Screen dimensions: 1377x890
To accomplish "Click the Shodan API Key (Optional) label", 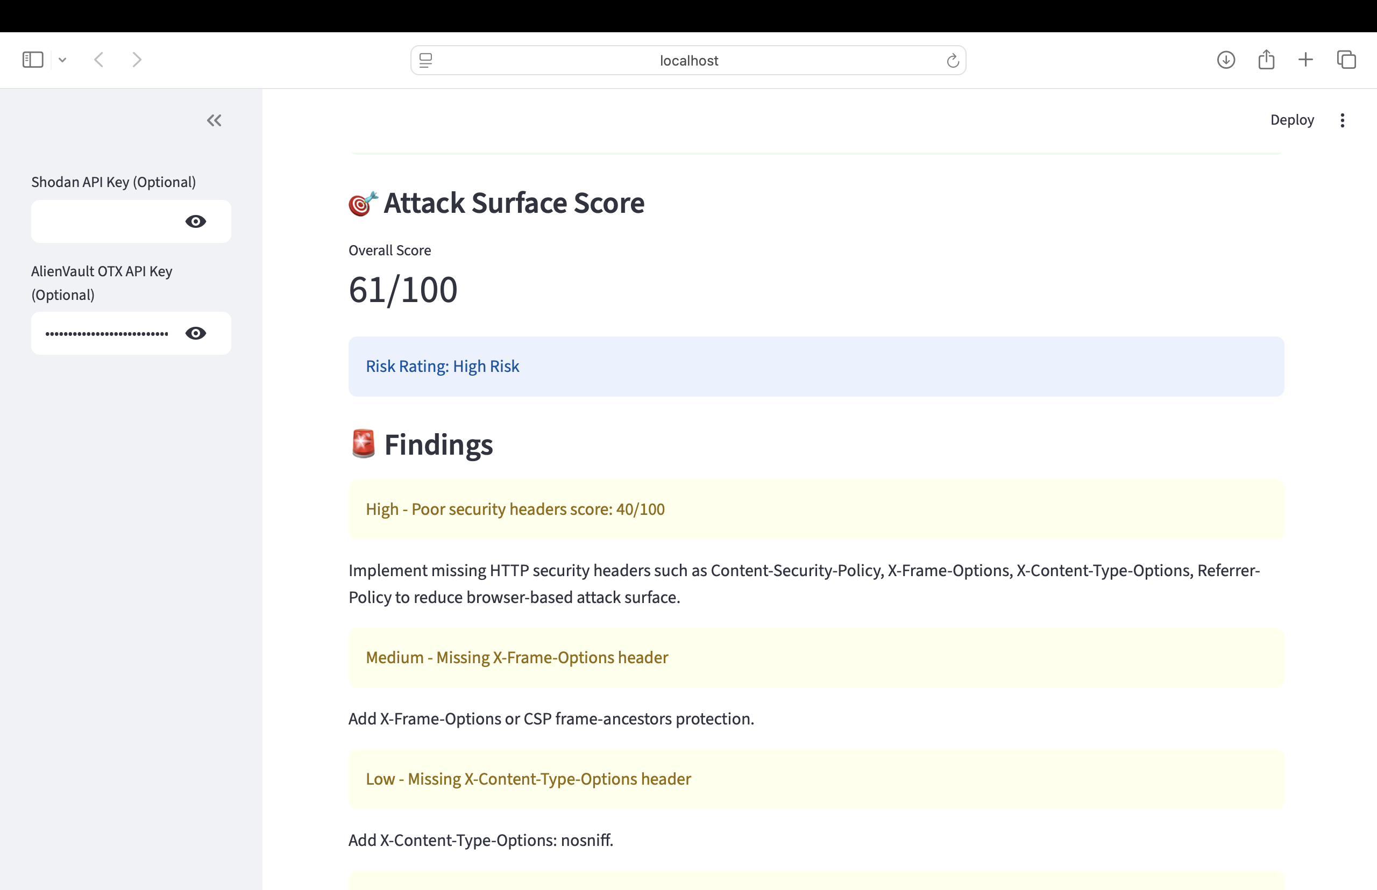I will 113,182.
